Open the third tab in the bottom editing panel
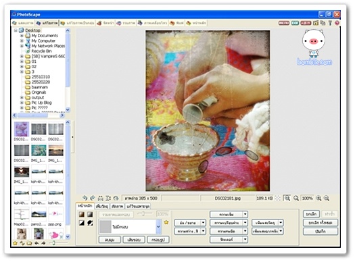355x262 pixels. point(117,206)
